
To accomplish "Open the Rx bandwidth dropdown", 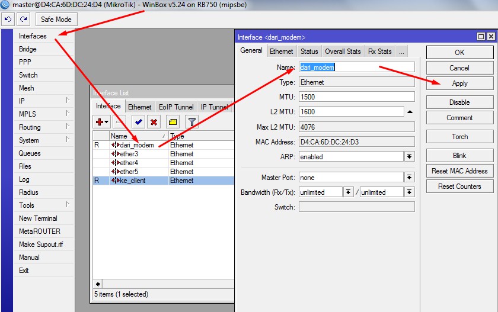I will [x=348, y=192].
